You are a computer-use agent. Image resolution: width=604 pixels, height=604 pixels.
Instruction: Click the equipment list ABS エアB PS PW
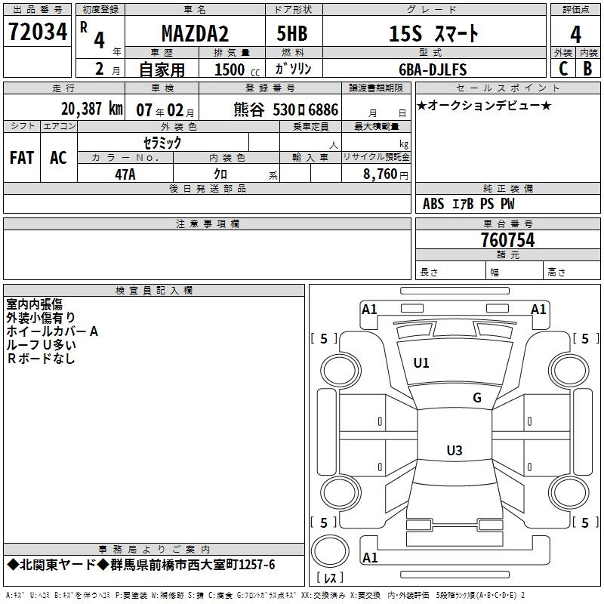(x=468, y=204)
